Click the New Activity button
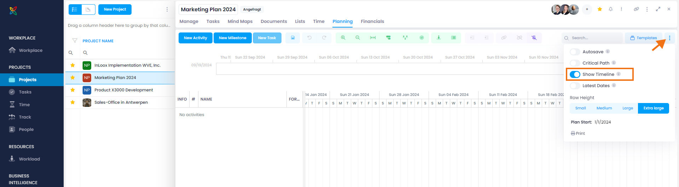This screenshot has height=187, width=679. point(195,38)
